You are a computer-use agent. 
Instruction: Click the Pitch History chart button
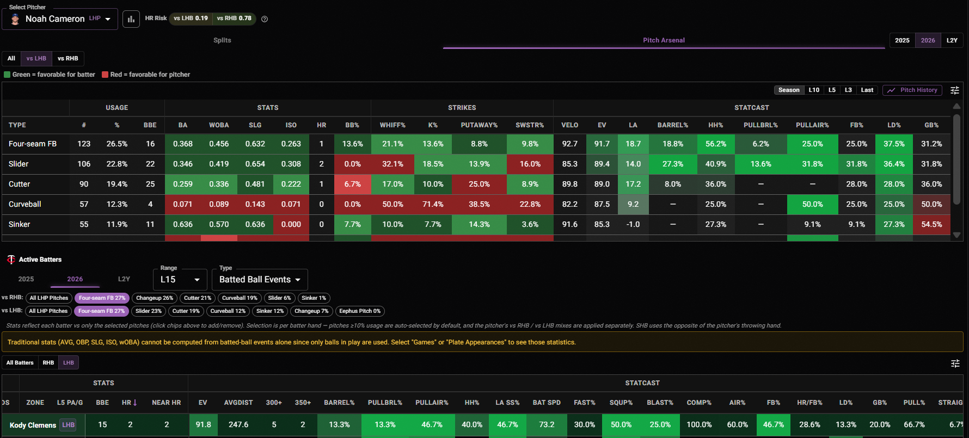(x=913, y=90)
